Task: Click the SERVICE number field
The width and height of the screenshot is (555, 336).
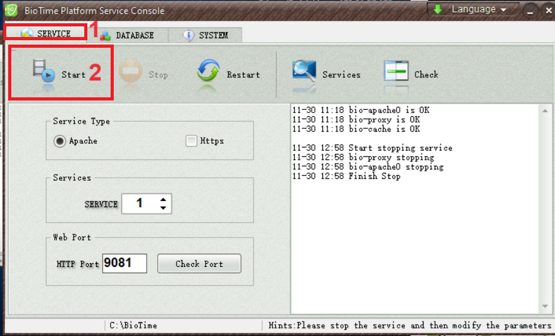Action: pos(140,203)
